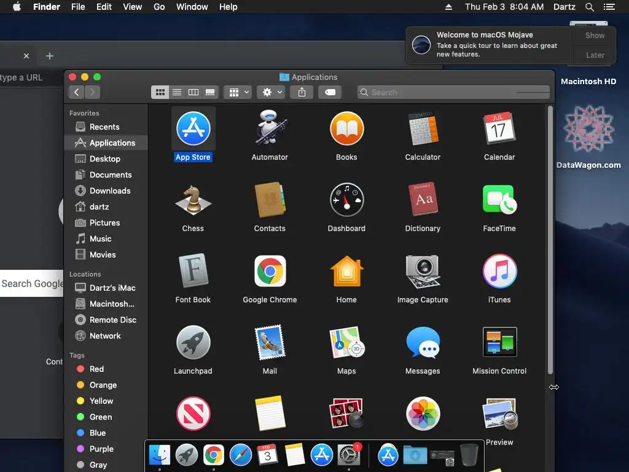
Task: Switch to column view
Action: (x=193, y=92)
